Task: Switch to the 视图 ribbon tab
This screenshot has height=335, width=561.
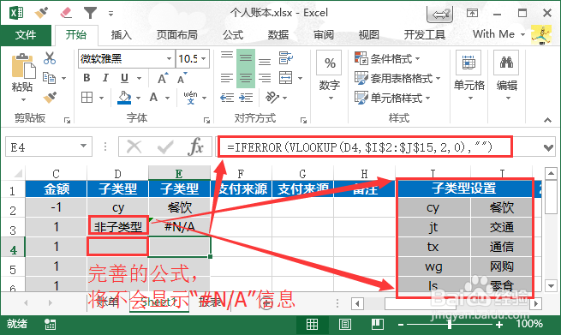Action: pyautogui.click(x=368, y=35)
